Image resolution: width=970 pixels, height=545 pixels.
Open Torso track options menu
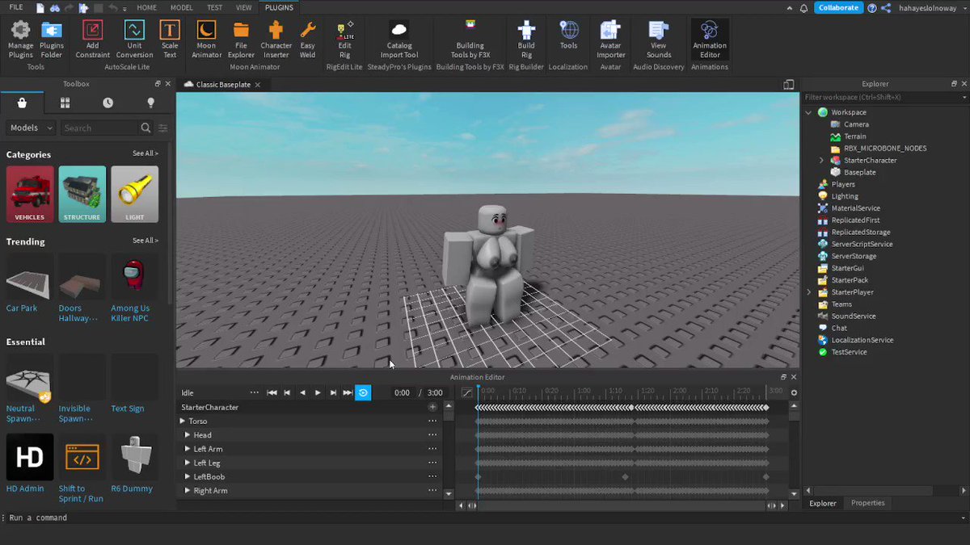point(432,421)
